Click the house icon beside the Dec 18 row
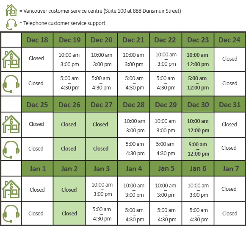Screen dimensions: 246x226 11,59
